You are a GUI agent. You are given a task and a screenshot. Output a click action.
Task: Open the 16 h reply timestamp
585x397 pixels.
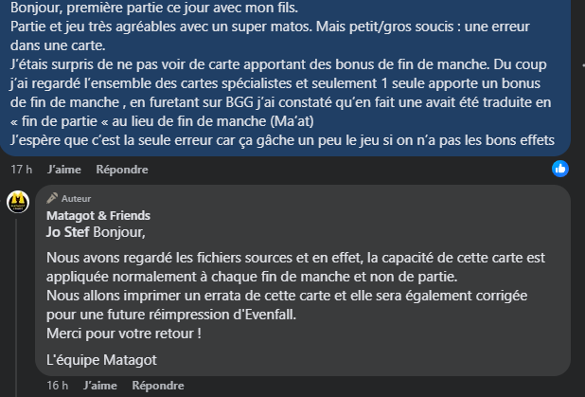(x=58, y=386)
